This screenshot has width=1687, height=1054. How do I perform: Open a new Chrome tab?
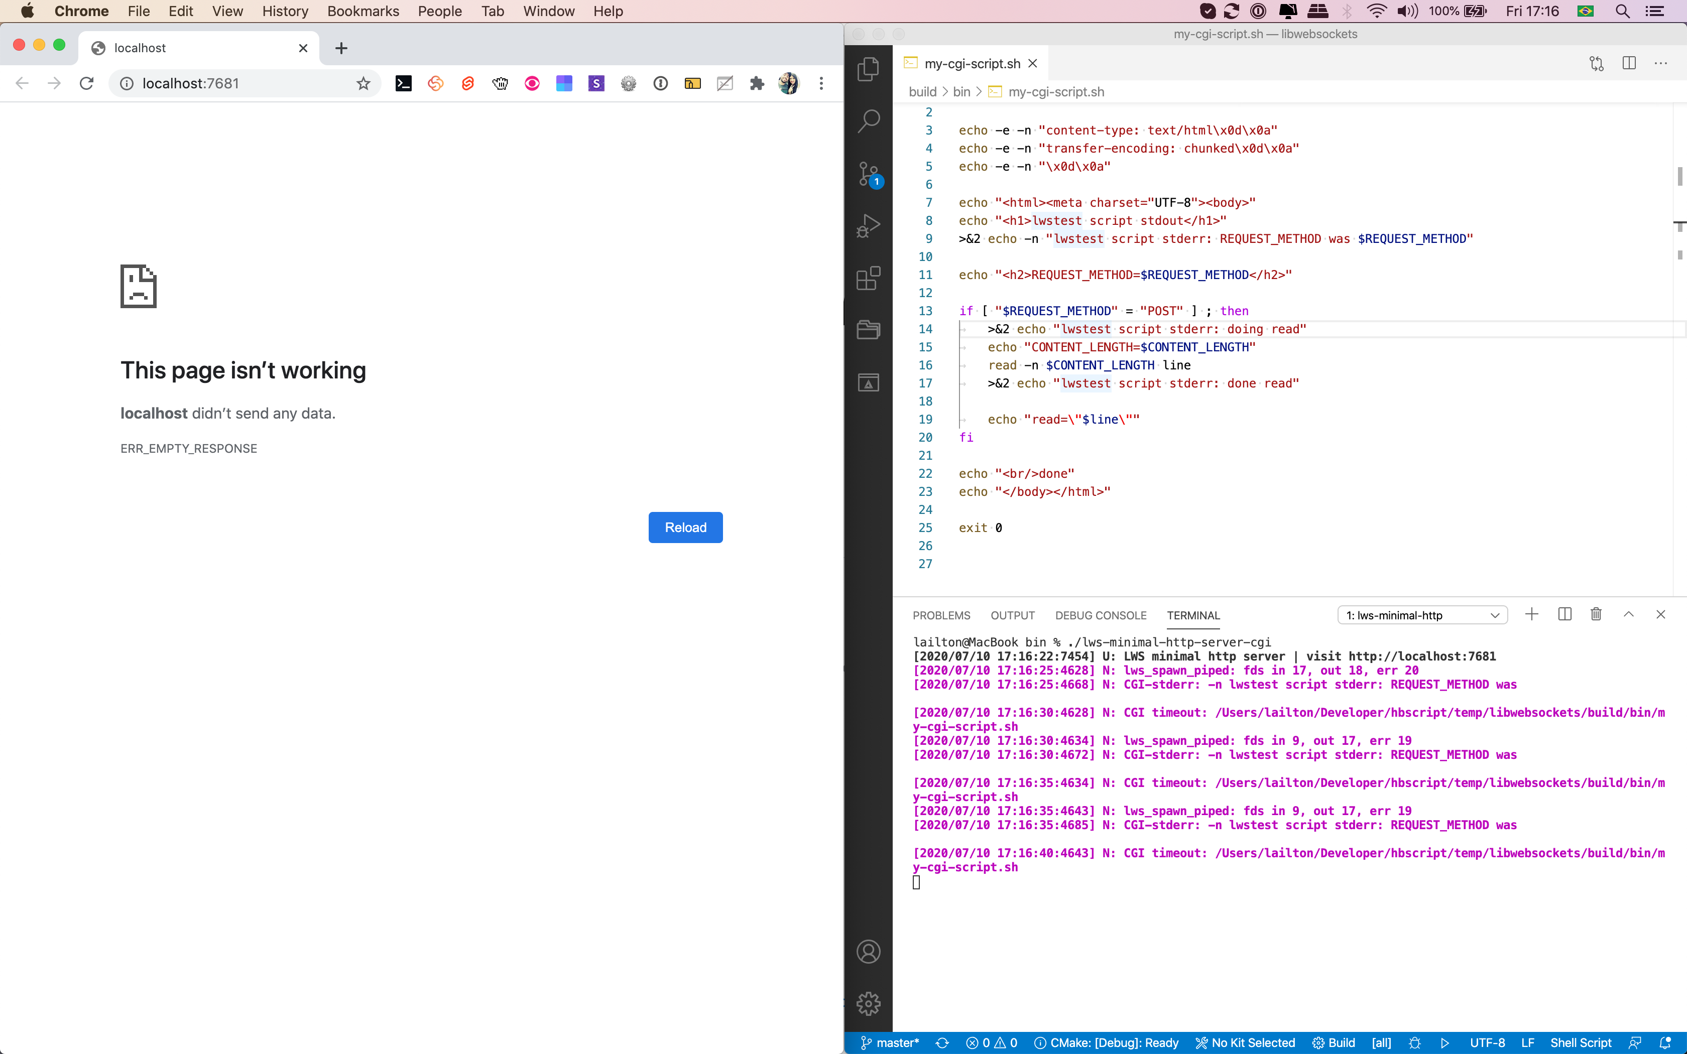click(341, 48)
